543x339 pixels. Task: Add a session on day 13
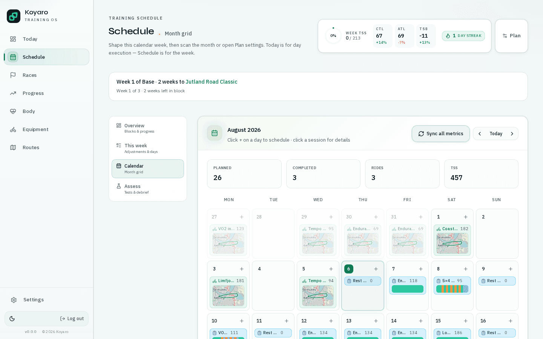point(376,321)
